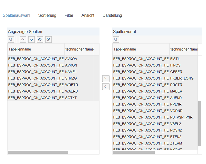
Task: Click the search icon under Angezeigte Spalten
Action: point(11,39)
